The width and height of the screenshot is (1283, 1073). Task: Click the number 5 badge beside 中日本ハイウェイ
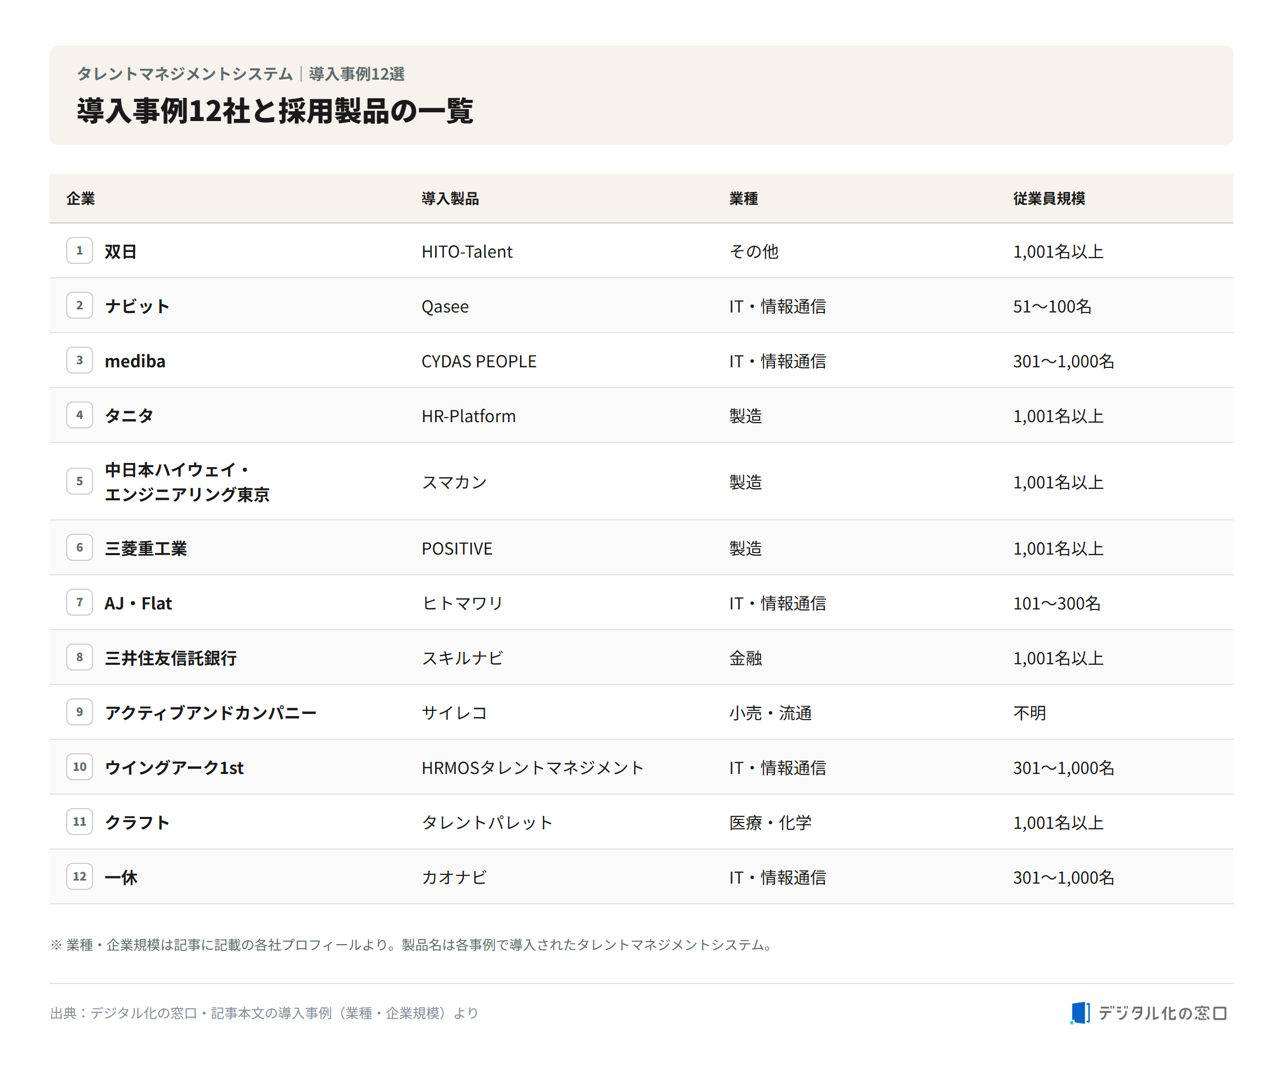(80, 482)
